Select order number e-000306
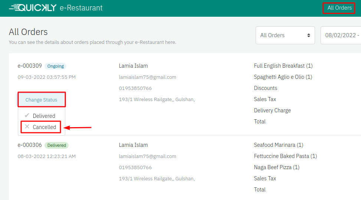 click(x=30, y=145)
